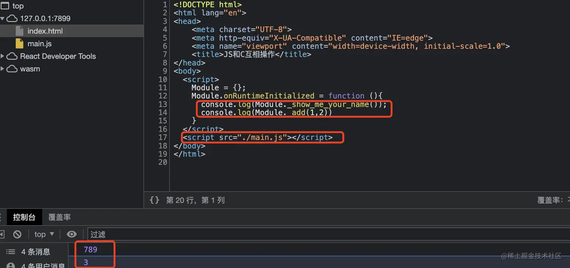Click the status text 第 20 行，第 1 列
This screenshot has height=268, width=570.
195,200
